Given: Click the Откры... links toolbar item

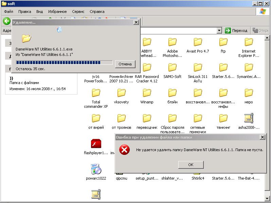Looking at the screenshot, I should point(260,31).
